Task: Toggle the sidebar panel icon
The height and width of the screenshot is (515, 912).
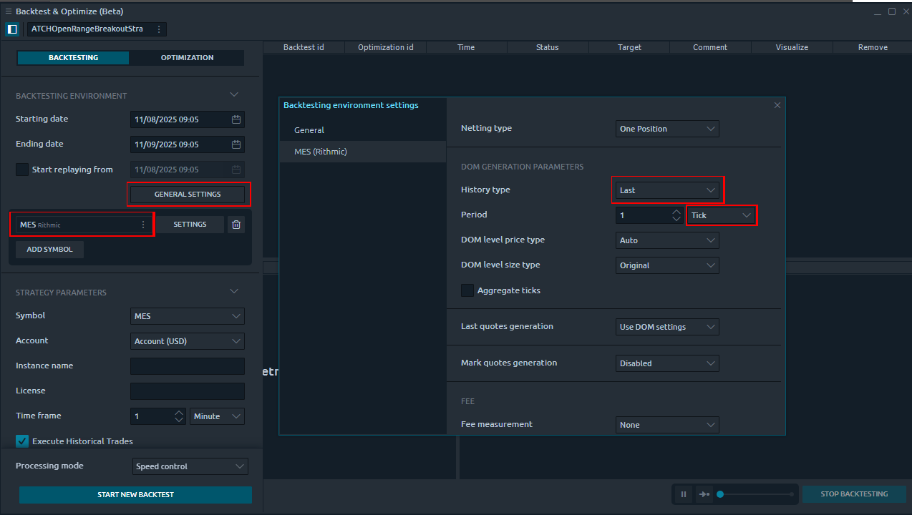Action: coord(12,29)
